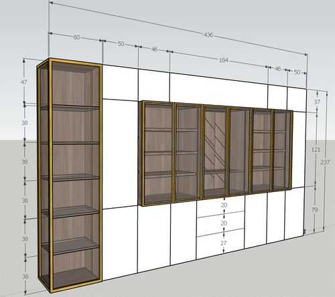Click the 184 dimension label on top
335x297 pixels.
(224, 60)
